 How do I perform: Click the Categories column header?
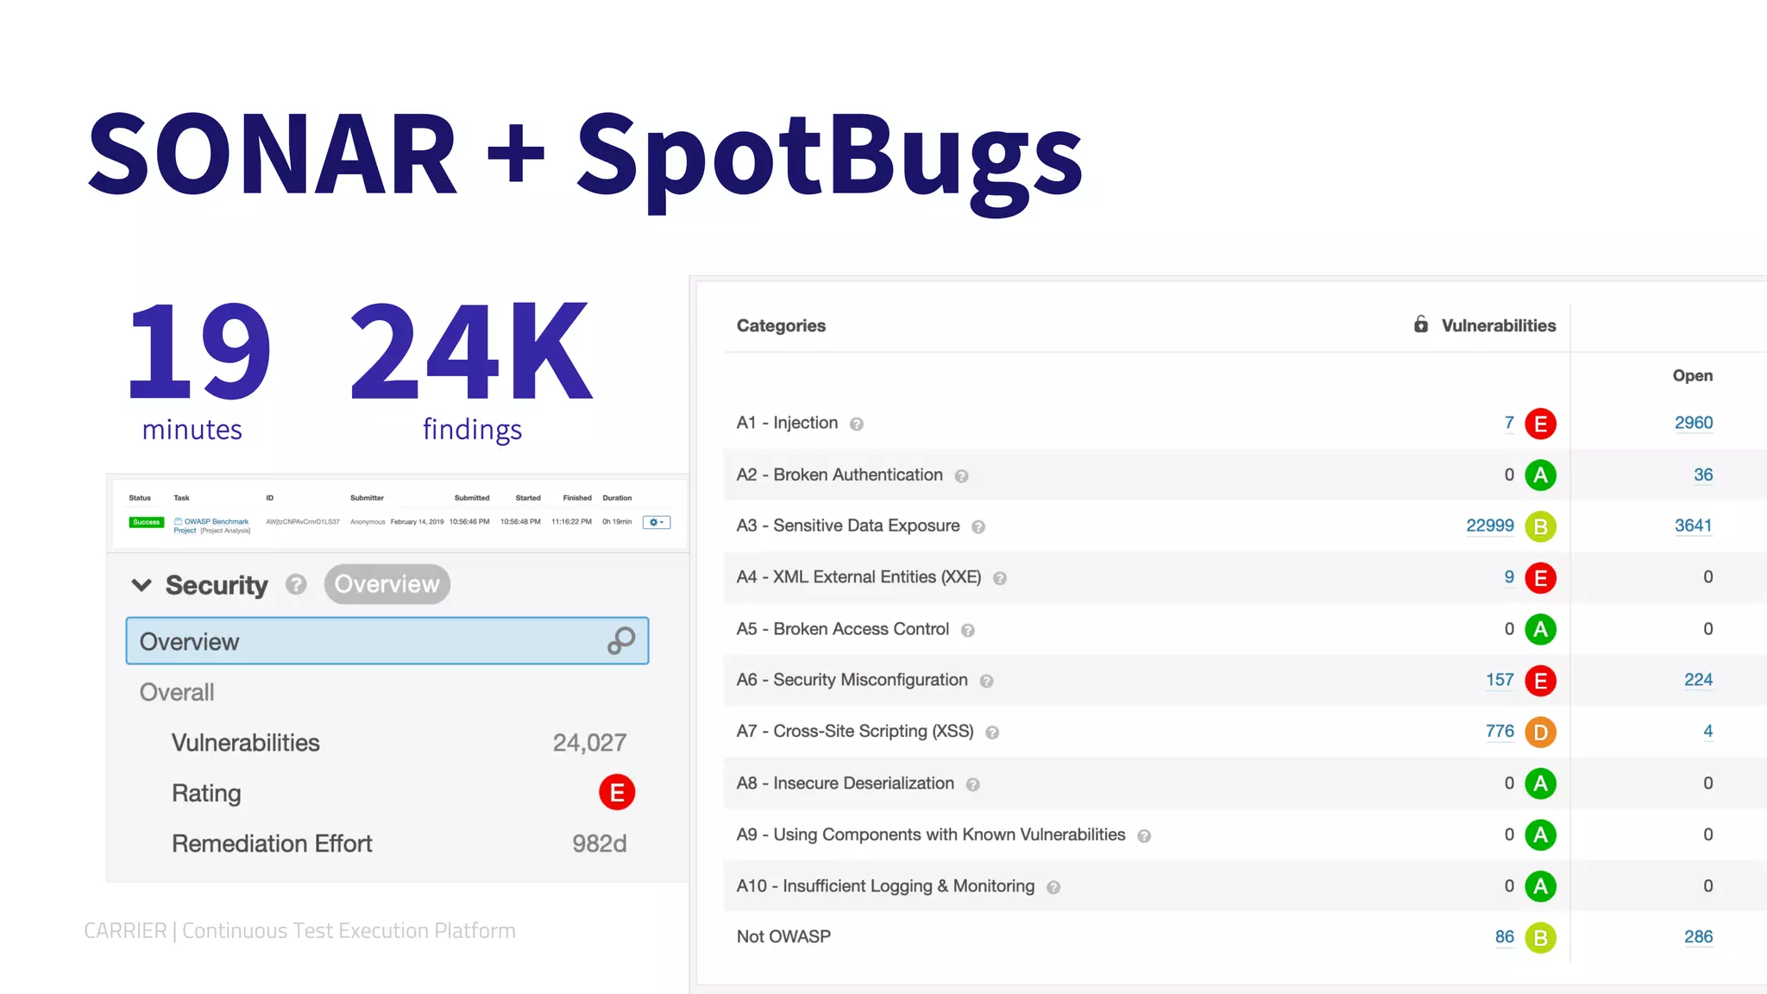tap(781, 325)
